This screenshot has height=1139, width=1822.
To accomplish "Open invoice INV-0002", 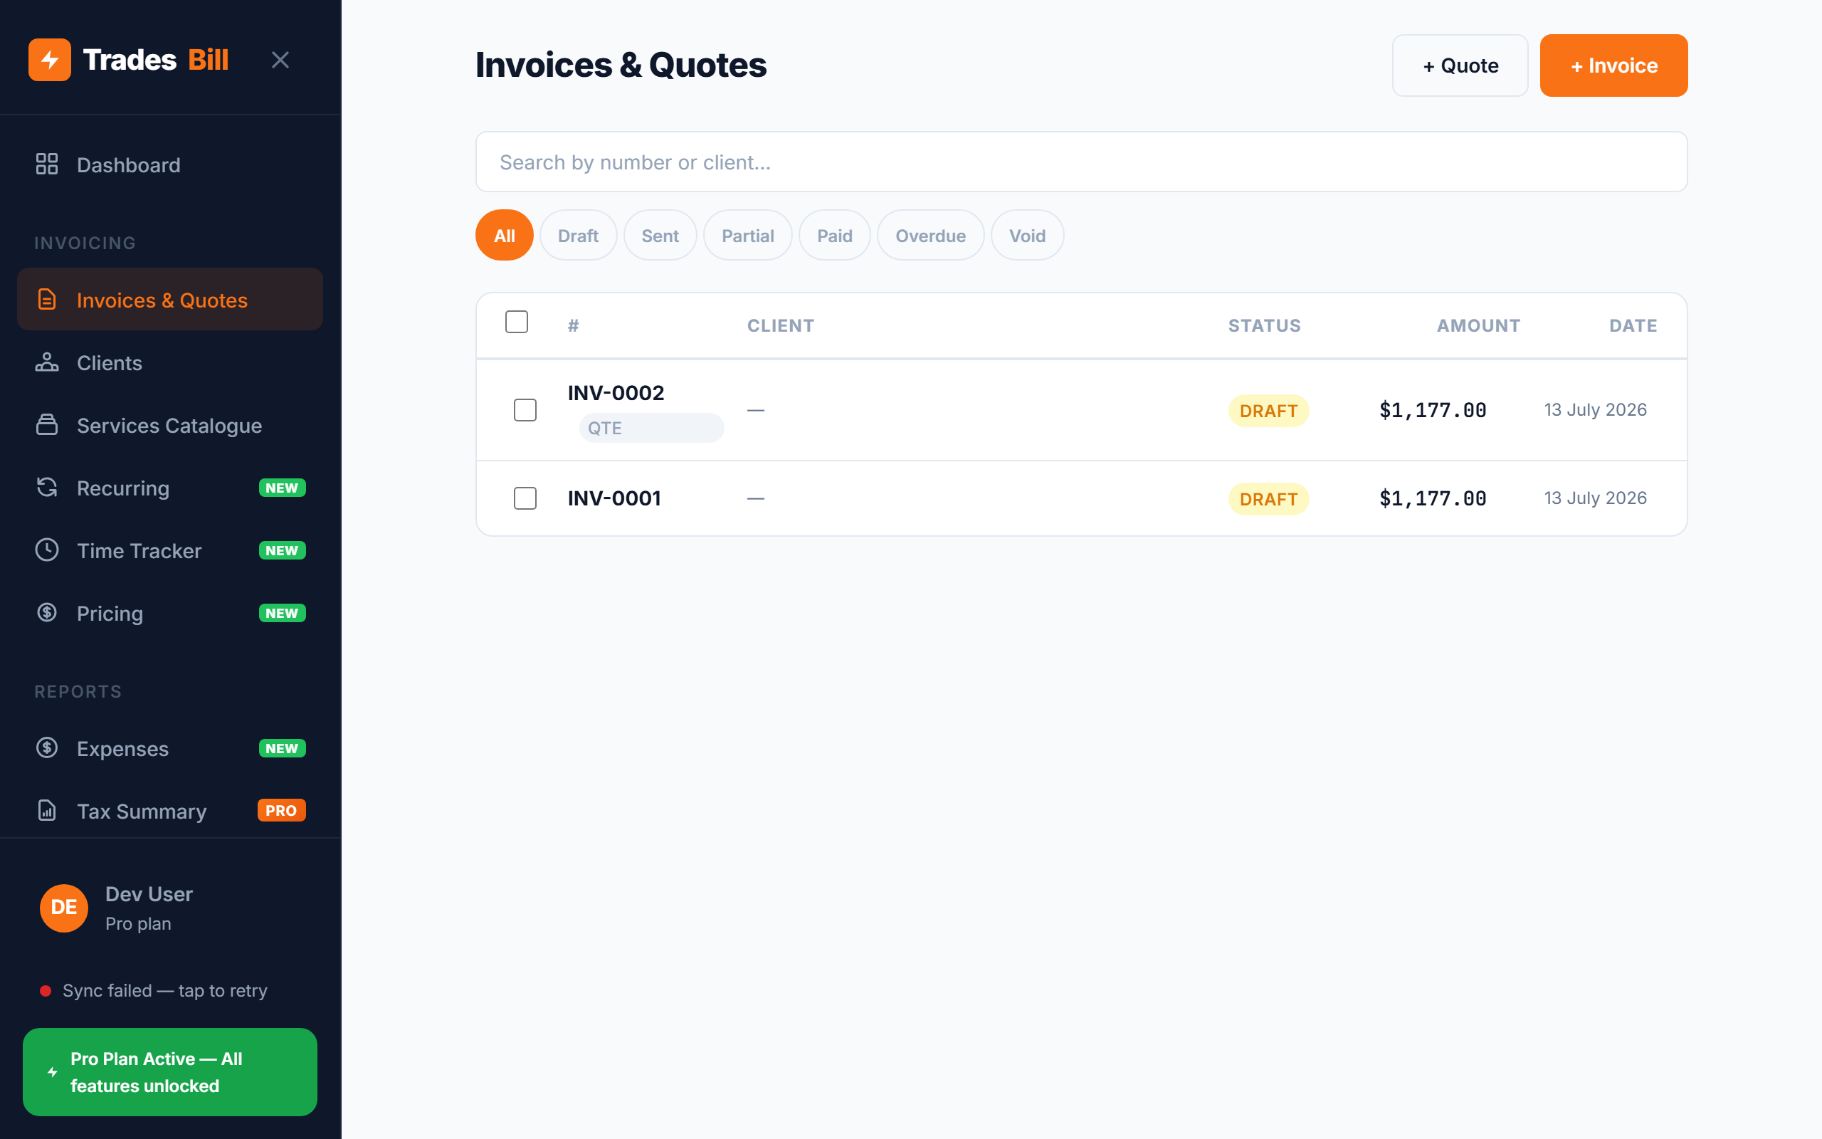I will click(616, 392).
